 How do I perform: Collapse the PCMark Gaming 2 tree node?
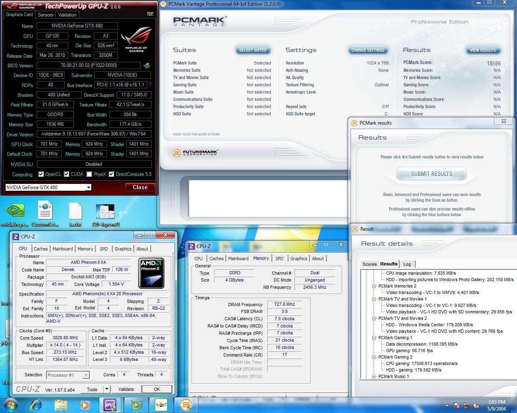click(x=374, y=357)
